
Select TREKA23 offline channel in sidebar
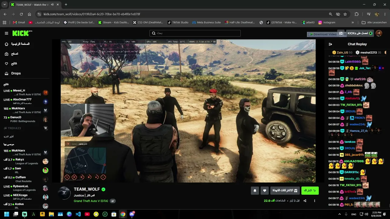click(26, 128)
